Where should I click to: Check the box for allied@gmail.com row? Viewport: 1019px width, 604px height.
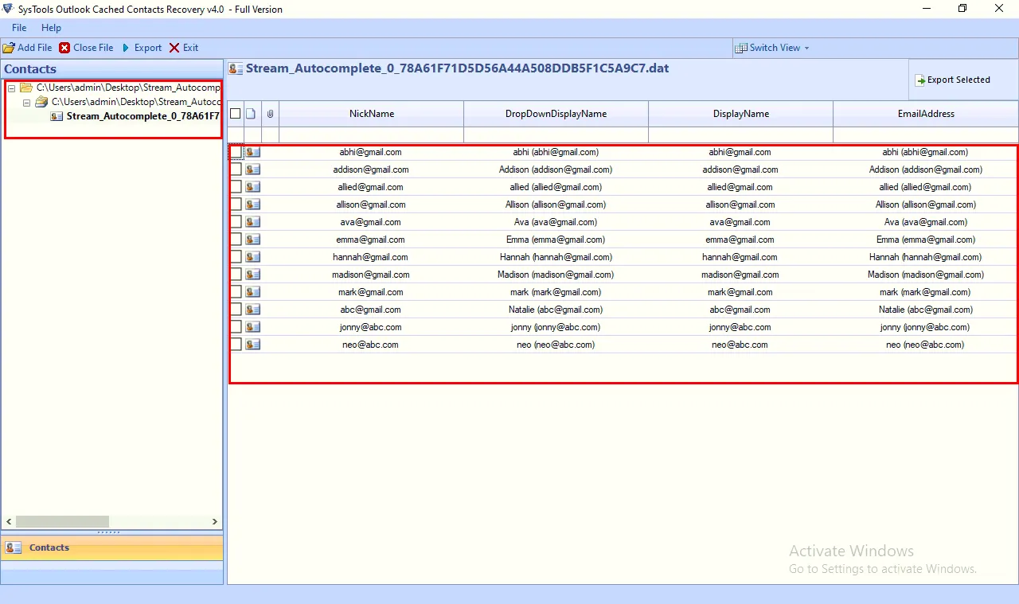[236, 187]
